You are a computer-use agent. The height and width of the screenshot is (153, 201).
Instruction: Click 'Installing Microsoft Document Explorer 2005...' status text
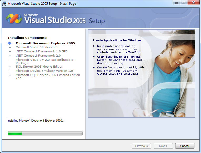point(36,121)
